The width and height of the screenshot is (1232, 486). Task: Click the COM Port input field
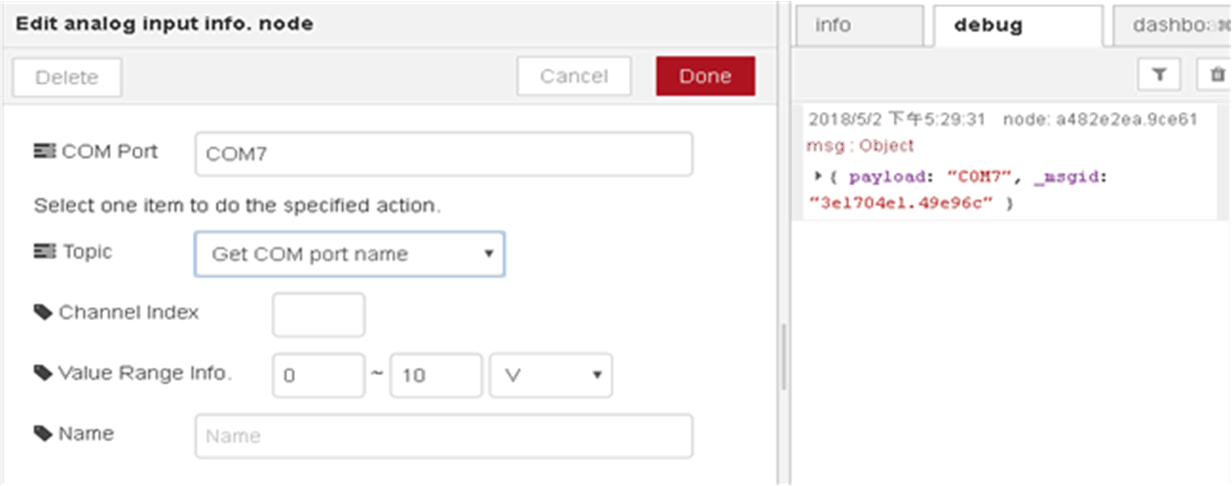click(x=444, y=154)
